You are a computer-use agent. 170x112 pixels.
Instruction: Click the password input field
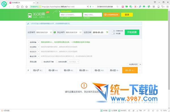coord(92,15)
